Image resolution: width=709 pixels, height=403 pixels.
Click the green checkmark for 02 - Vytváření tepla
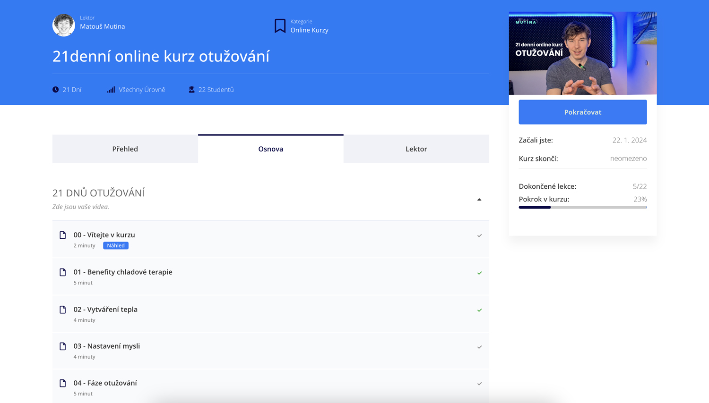click(479, 310)
